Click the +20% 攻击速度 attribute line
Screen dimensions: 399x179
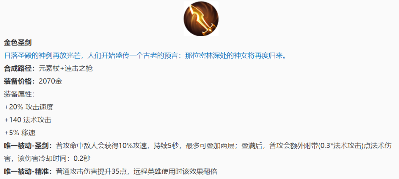[x=29, y=107]
